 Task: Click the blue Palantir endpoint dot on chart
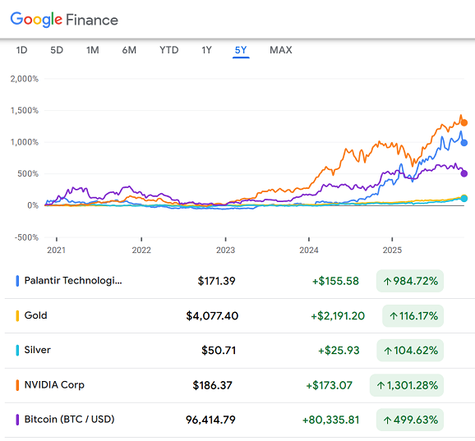click(x=464, y=143)
